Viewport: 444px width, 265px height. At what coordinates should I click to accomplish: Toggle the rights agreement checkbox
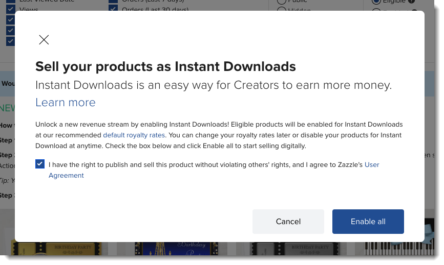pos(40,164)
